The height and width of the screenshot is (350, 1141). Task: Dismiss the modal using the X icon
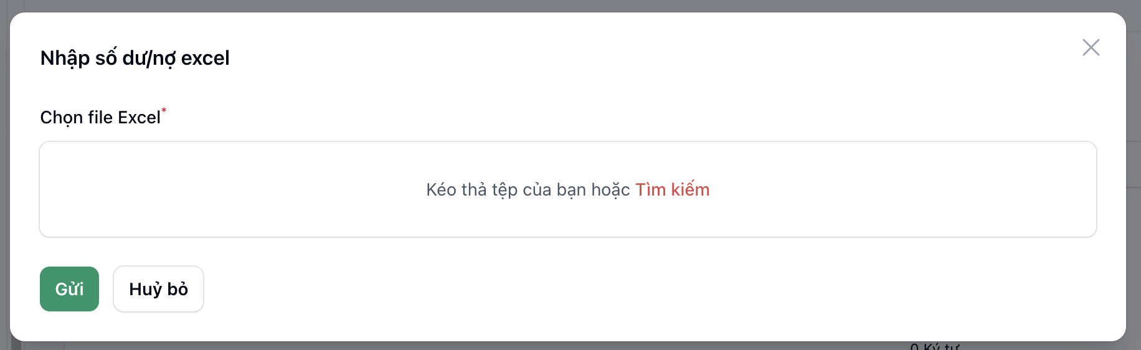(x=1091, y=47)
